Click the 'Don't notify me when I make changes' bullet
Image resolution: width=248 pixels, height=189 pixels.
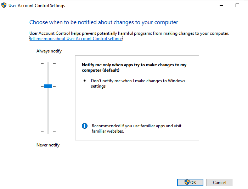point(138,83)
